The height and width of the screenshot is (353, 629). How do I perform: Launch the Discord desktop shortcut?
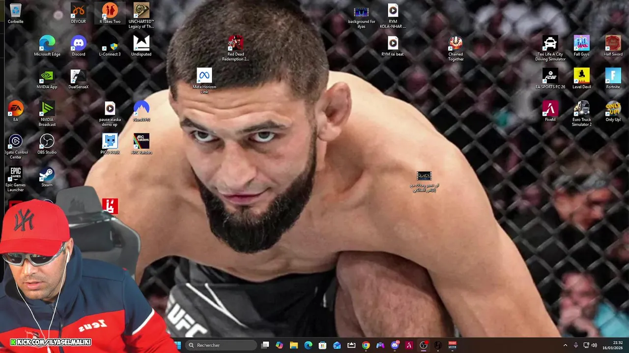coord(78,46)
